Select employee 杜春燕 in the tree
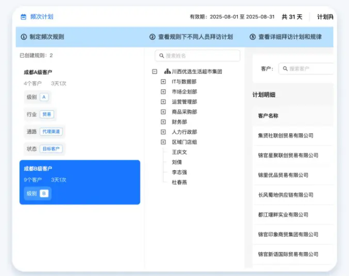This screenshot has width=349, height=276. tap(179, 182)
